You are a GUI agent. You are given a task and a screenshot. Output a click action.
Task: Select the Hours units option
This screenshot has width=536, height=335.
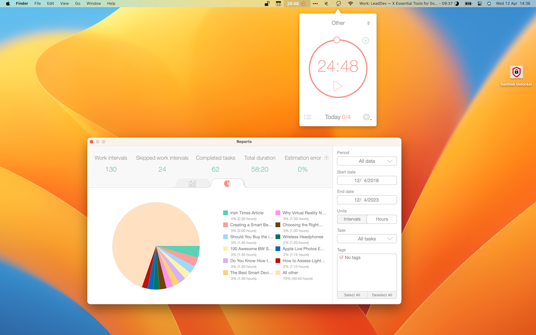click(382, 219)
